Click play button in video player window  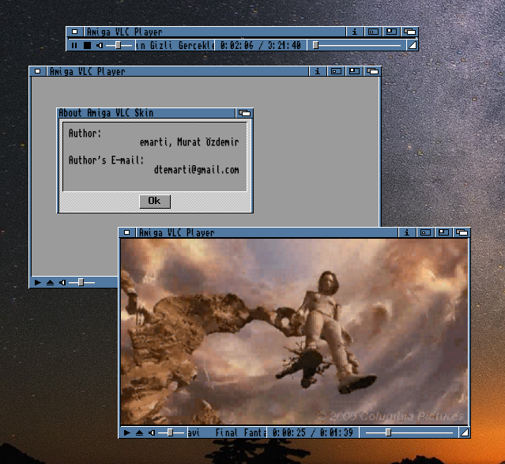pos(127,432)
